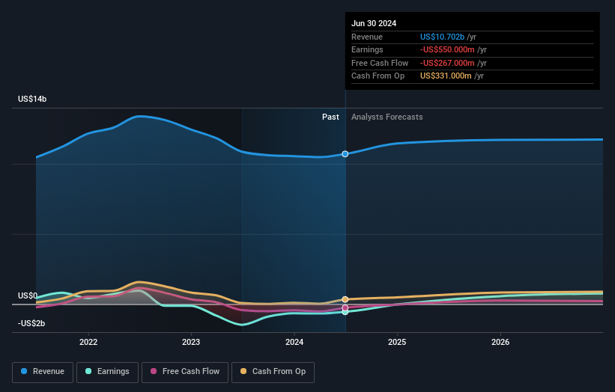Toggle the Earnings legend series
Image resolution: width=615 pixels, height=392 pixels.
107,372
